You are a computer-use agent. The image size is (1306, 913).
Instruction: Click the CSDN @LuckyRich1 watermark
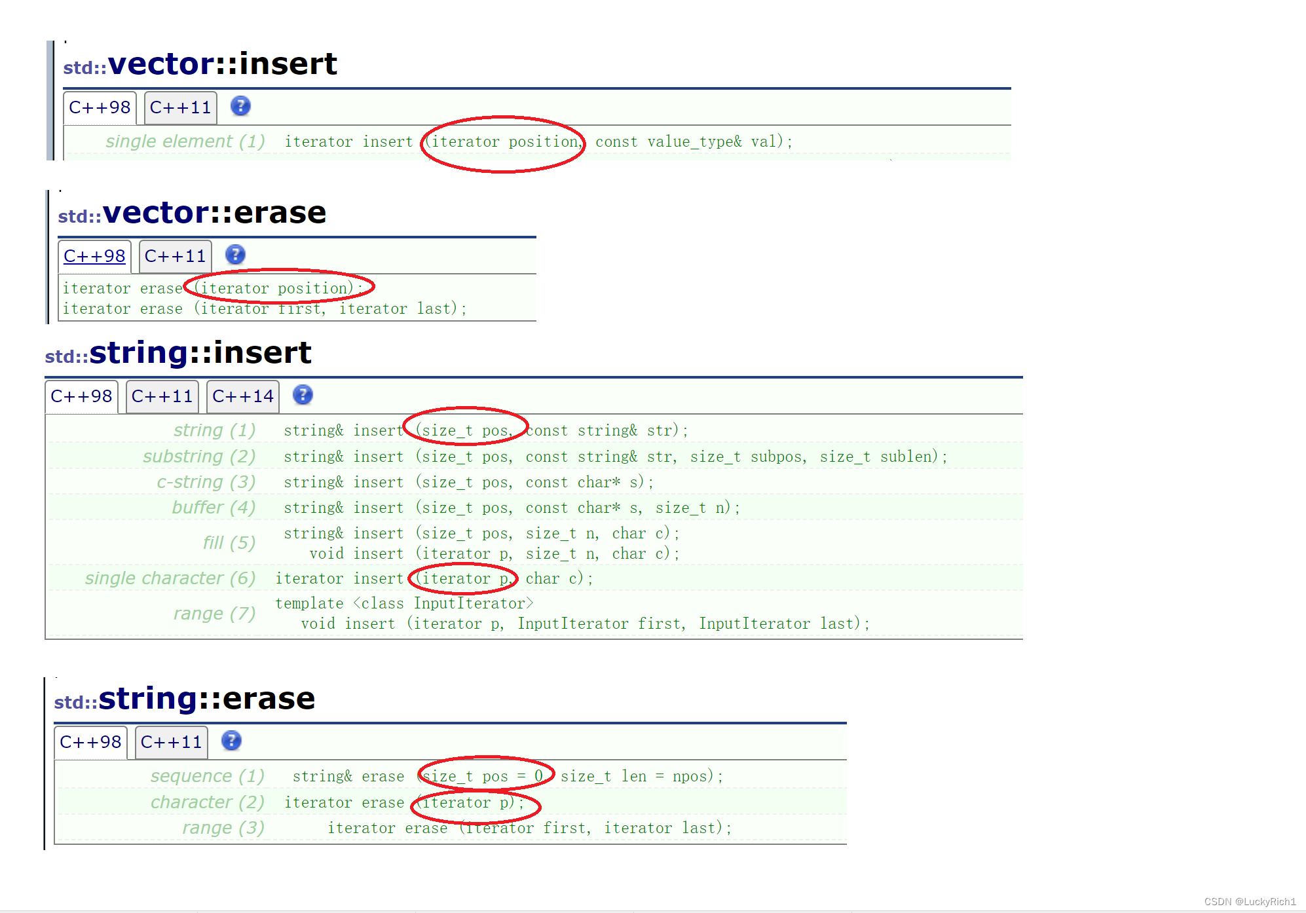[1250, 902]
